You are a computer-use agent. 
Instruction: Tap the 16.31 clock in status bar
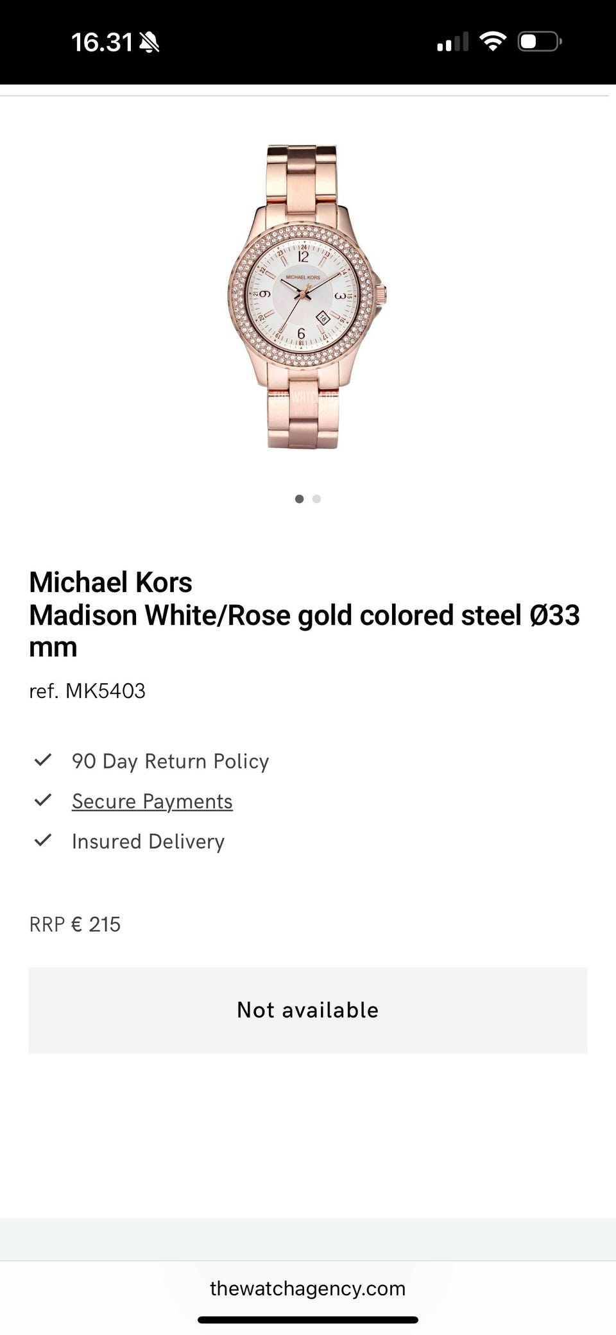point(101,43)
